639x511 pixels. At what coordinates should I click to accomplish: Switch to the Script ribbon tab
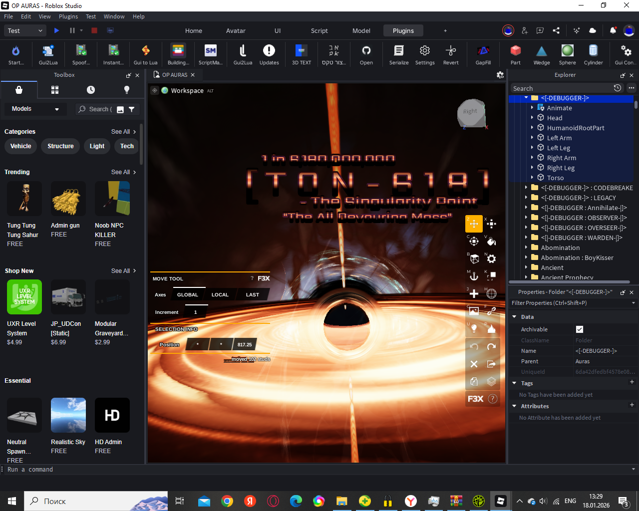click(319, 30)
